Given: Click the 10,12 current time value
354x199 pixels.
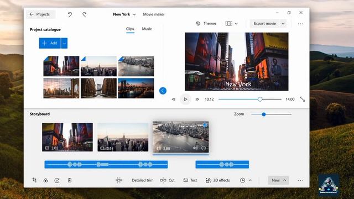Looking at the screenshot, I should tap(209, 99).
